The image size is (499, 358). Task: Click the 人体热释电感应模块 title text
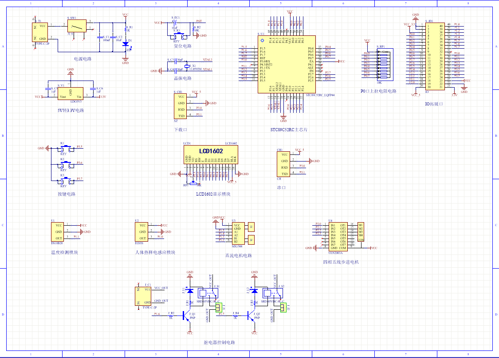[x=155, y=252]
